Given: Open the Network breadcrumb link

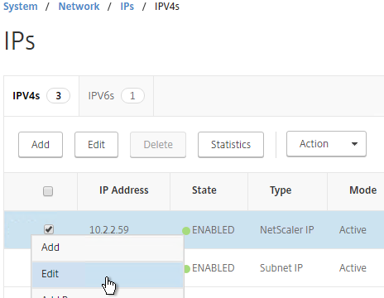Looking at the screenshot, I should (x=79, y=7).
